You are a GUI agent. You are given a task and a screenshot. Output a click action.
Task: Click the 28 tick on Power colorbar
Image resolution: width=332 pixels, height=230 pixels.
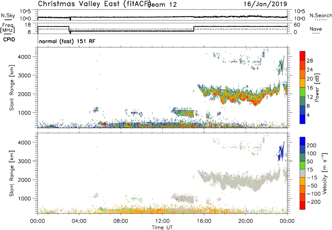(x=310, y=61)
